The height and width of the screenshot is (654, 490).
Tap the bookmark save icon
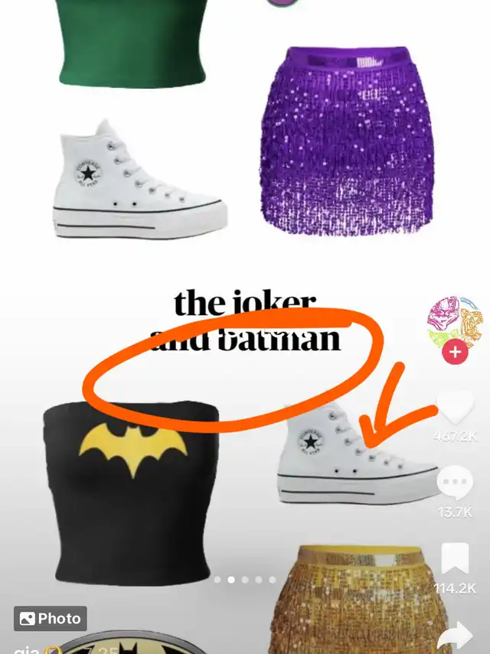pyautogui.click(x=455, y=559)
